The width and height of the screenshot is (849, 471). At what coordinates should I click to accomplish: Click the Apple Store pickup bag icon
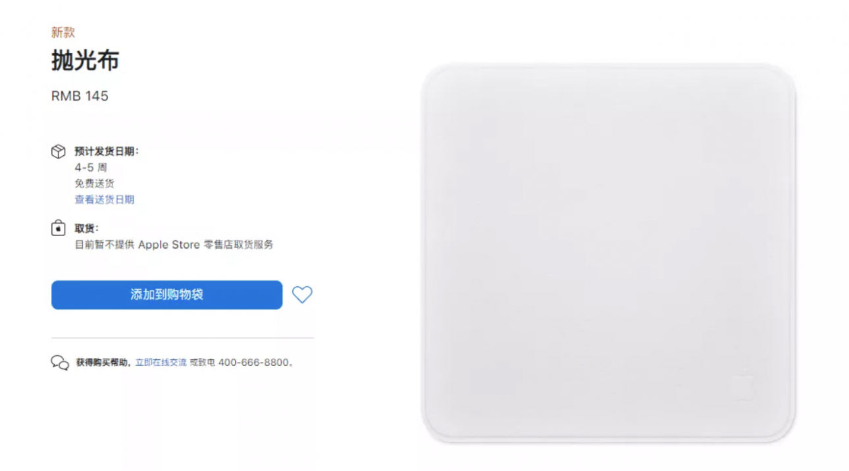click(x=59, y=228)
